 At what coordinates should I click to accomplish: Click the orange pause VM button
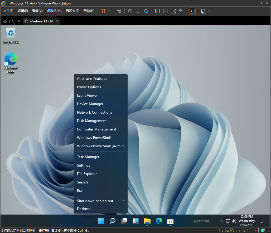click(x=103, y=11)
